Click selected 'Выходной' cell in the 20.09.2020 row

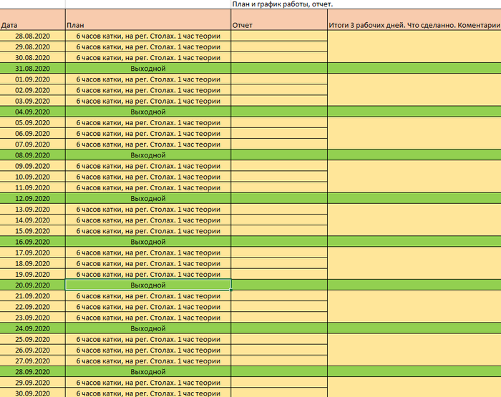[148, 285]
